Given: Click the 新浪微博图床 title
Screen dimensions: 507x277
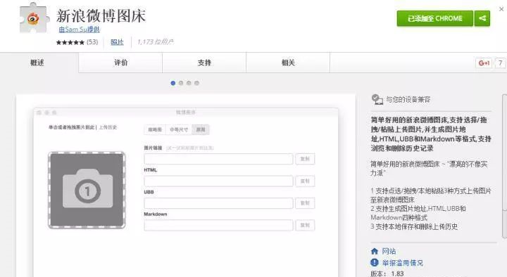Looking at the screenshot, I should pyautogui.click(x=101, y=16).
